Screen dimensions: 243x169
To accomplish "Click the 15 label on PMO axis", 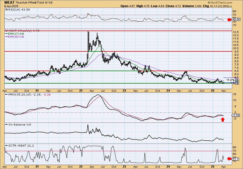I will tap(235, 94).
